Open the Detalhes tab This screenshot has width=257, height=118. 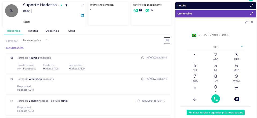(x=52, y=31)
